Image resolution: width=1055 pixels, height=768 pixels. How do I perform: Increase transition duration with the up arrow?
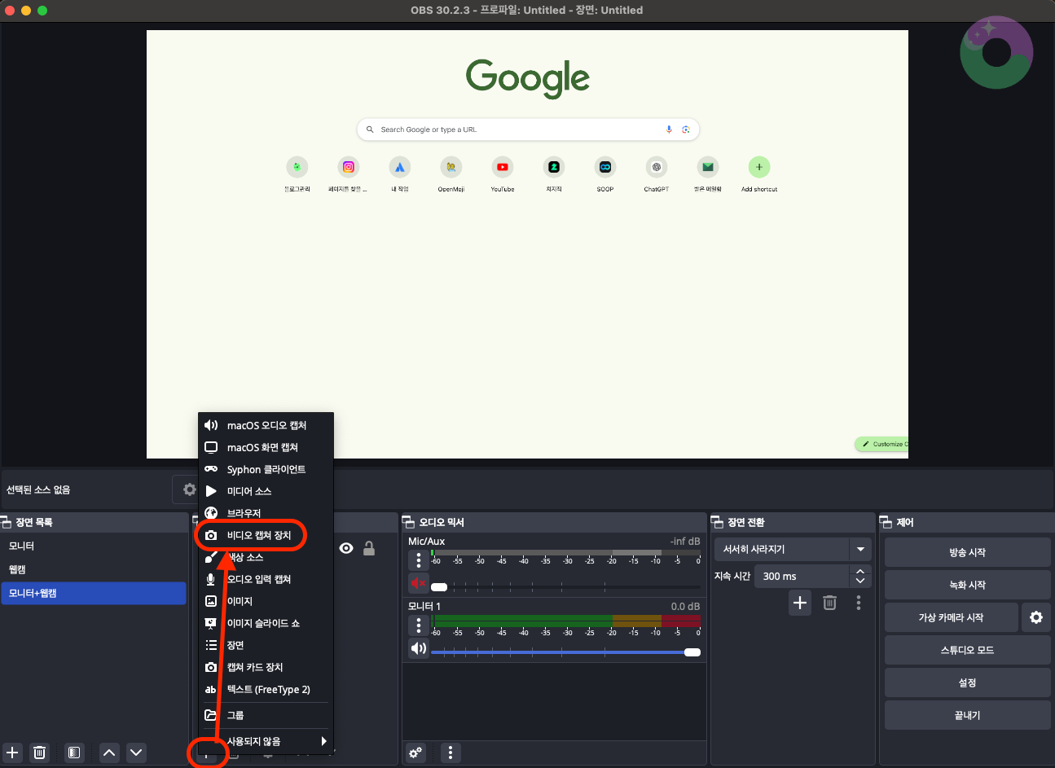860,571
